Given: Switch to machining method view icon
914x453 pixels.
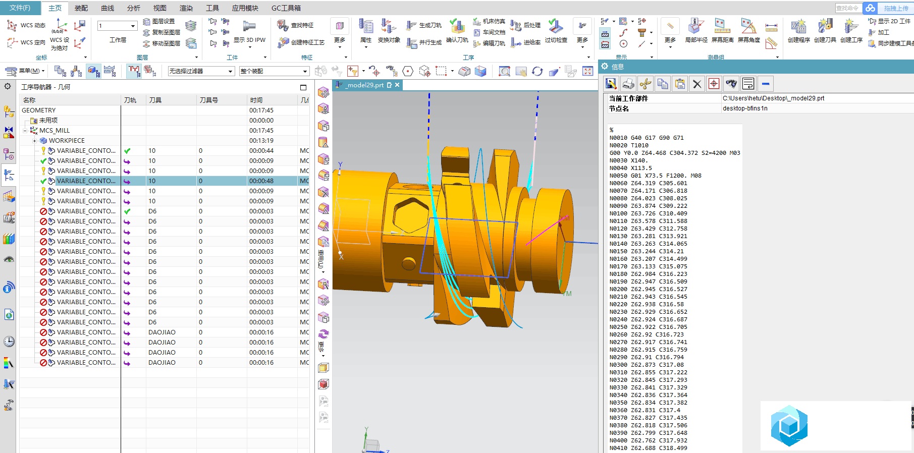Looking at the screenshot, I should click(110, 71).
